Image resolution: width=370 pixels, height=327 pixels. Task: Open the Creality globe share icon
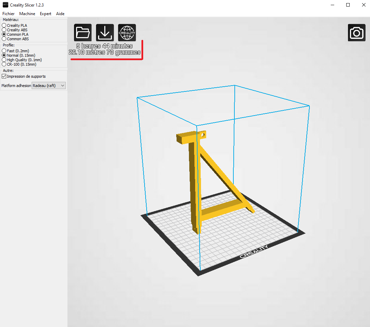click(127, 33)
